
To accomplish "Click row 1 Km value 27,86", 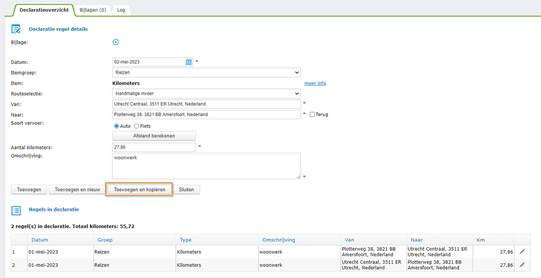I will click(x=506, y=252).
